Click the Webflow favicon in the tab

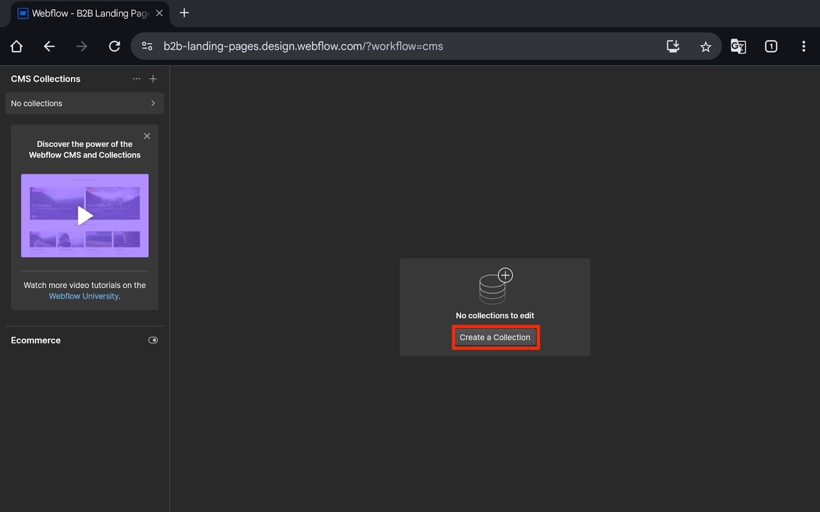pyautogui.click(x=23, y=13)
